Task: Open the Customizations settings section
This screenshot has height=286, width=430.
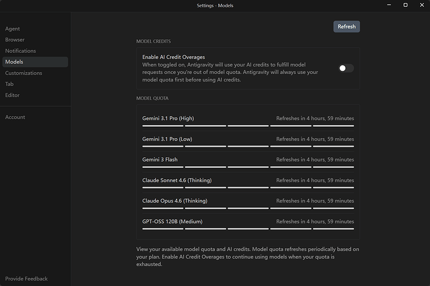Action: (24, 73)
